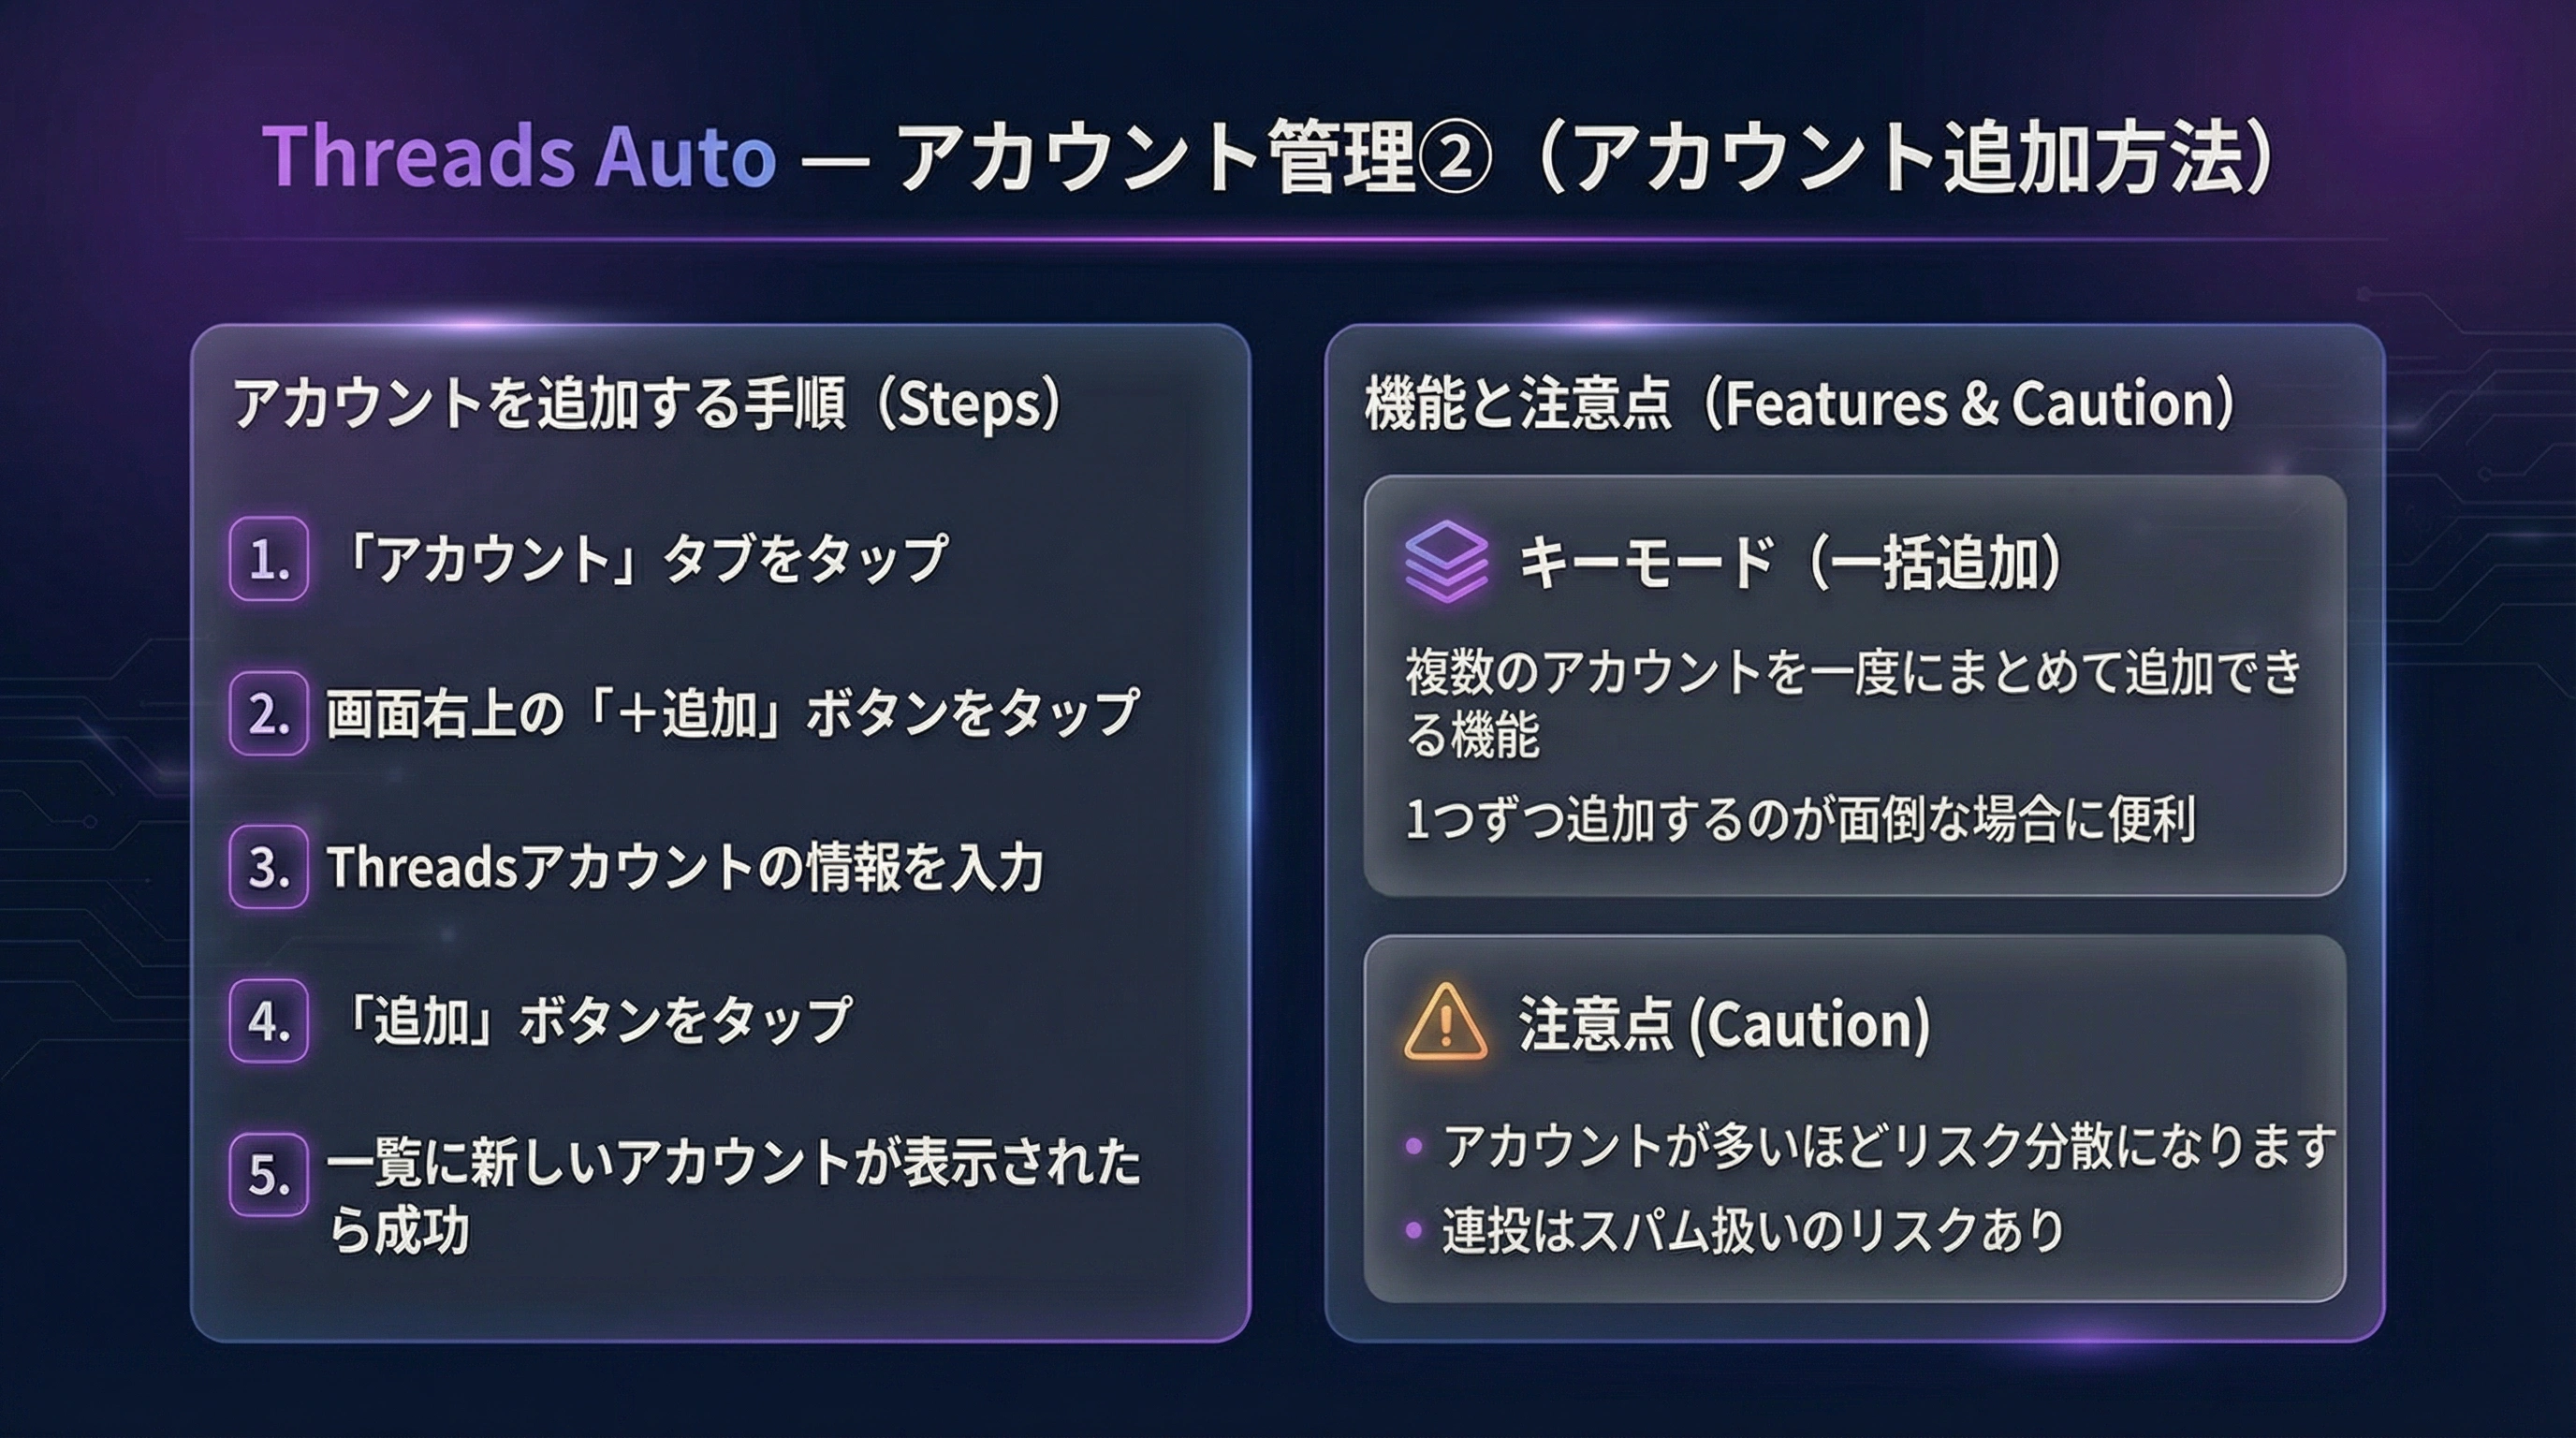
Task: Select the step 4 number badge
Action: [268, 1020]
